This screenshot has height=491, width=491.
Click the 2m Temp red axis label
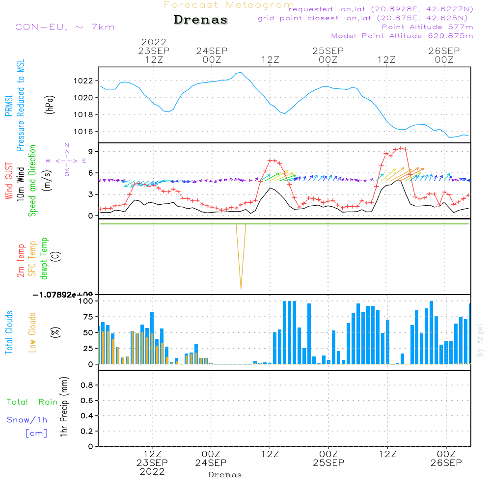click(x=21, y=261)
